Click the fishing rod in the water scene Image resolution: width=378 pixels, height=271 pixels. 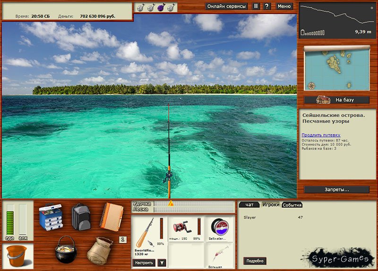point(169,151)
